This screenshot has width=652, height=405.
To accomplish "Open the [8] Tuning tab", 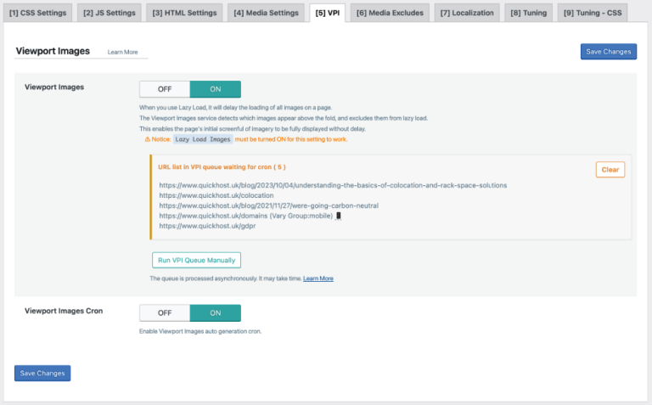I will point(529,13).
